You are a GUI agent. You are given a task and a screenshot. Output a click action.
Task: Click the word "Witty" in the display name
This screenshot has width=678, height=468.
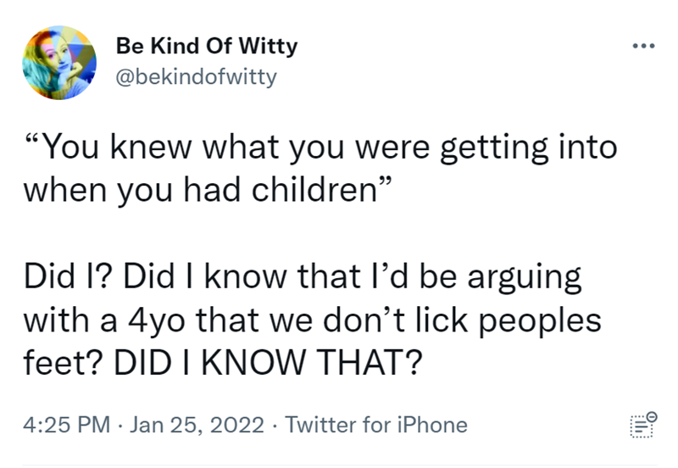point(269,46)
